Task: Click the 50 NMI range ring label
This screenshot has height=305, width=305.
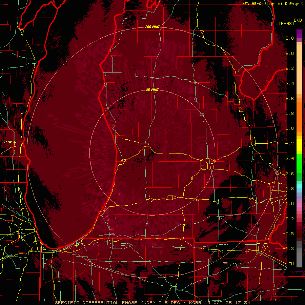Action: point(152,90)
